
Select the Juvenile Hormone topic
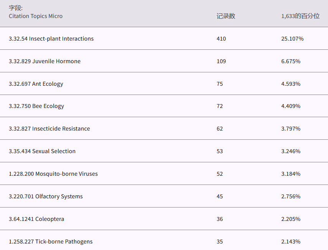coord(45,61)
